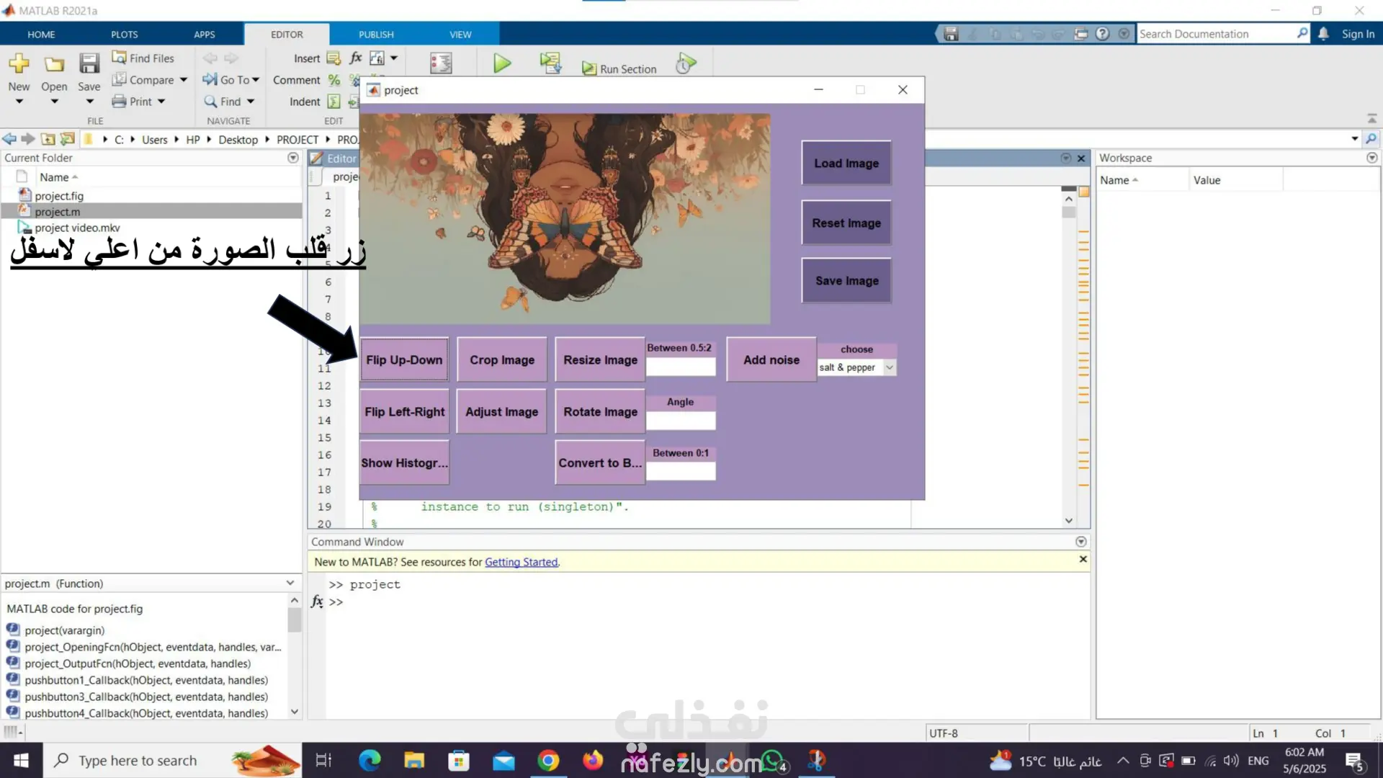The width and height of the screenshot is (1383, 778).
Task: Expand the Open dropdown arrow
Action: tap(54, 102)
